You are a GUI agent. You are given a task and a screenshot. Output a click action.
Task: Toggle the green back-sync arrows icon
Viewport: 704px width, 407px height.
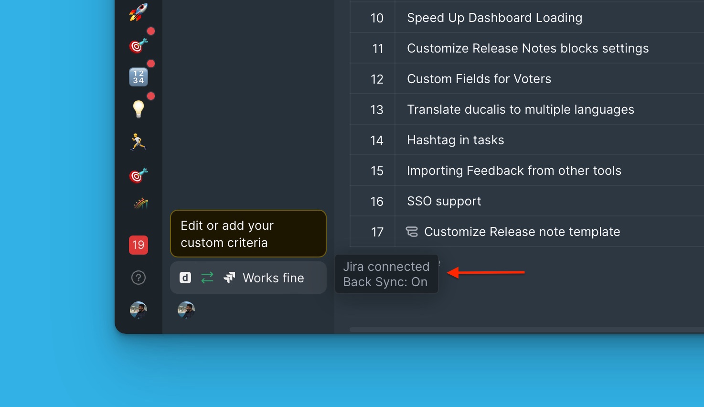pos(207,277)
